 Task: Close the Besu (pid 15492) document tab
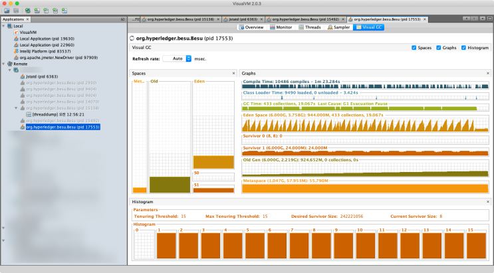point(343,19)
